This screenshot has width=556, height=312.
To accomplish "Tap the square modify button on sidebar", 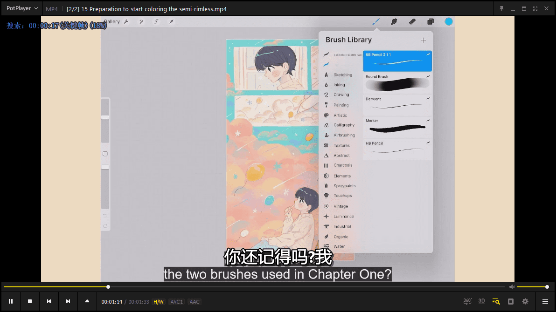I will pos(105,154).
